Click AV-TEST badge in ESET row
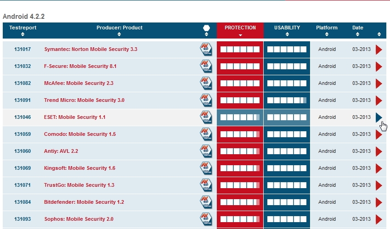This screenshot has width=390, height=229. coord(206,117)
